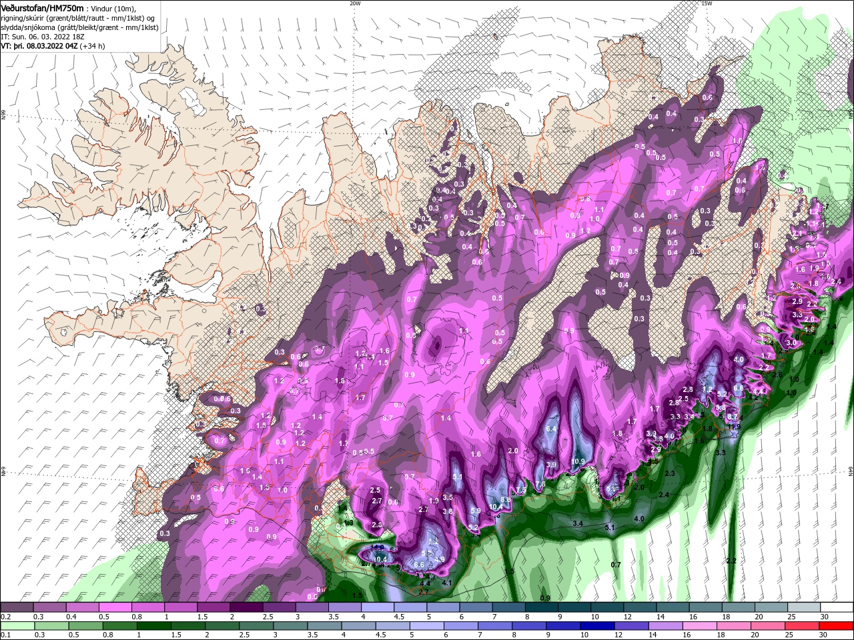Image resolution: width=854 pixels, height=640 pixels.
Task: Click the 8.8 snowfall value on the map
Action: (x=505, y=499)
